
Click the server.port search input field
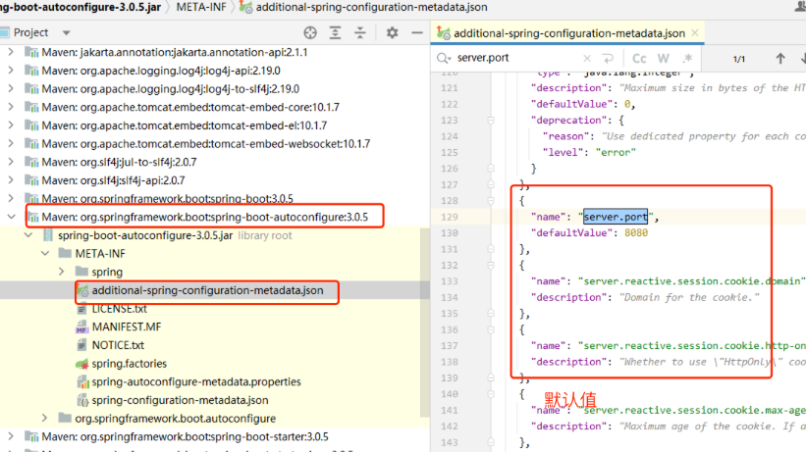[x=516, y=58]
